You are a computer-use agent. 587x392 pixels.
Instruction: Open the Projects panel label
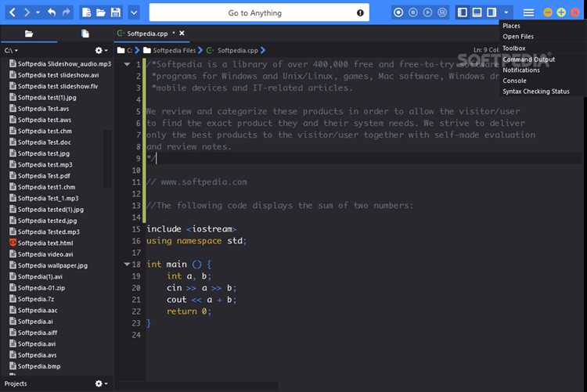click(x=16, y=383)
